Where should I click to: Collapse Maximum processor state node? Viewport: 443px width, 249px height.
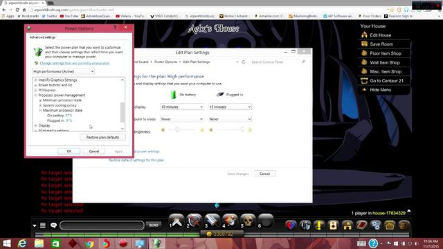point(40,111)
